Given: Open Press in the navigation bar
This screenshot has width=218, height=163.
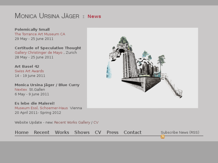Looking at the screenshot, I should click(112, 132).
